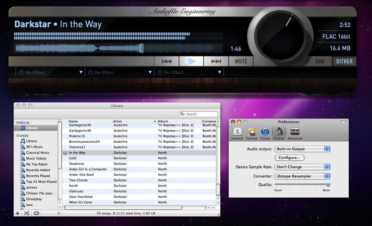The image size is (372, 226).
Task: Toggle repeat in the Library window
Action: pos(37,213)
